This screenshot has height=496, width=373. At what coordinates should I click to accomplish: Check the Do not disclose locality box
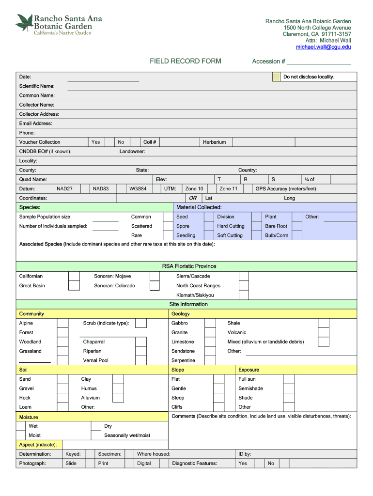click(276, 77)
